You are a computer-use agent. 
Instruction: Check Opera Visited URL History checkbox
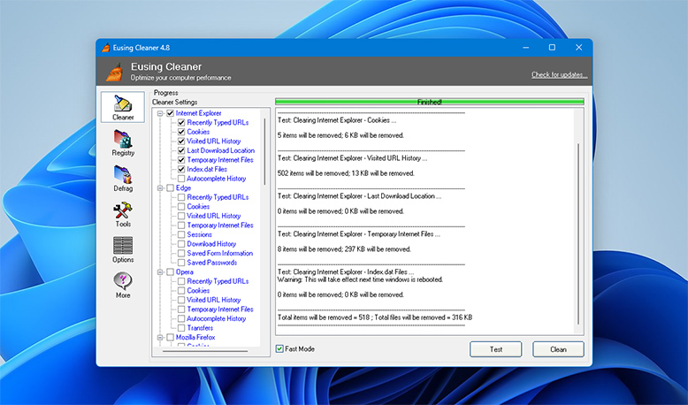(x=181, y=300)
